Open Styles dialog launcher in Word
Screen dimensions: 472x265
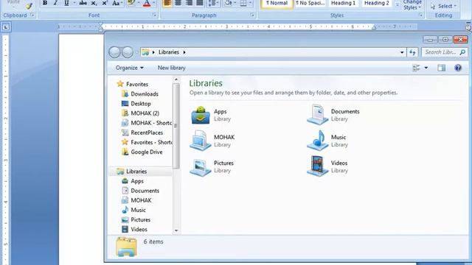421,15
